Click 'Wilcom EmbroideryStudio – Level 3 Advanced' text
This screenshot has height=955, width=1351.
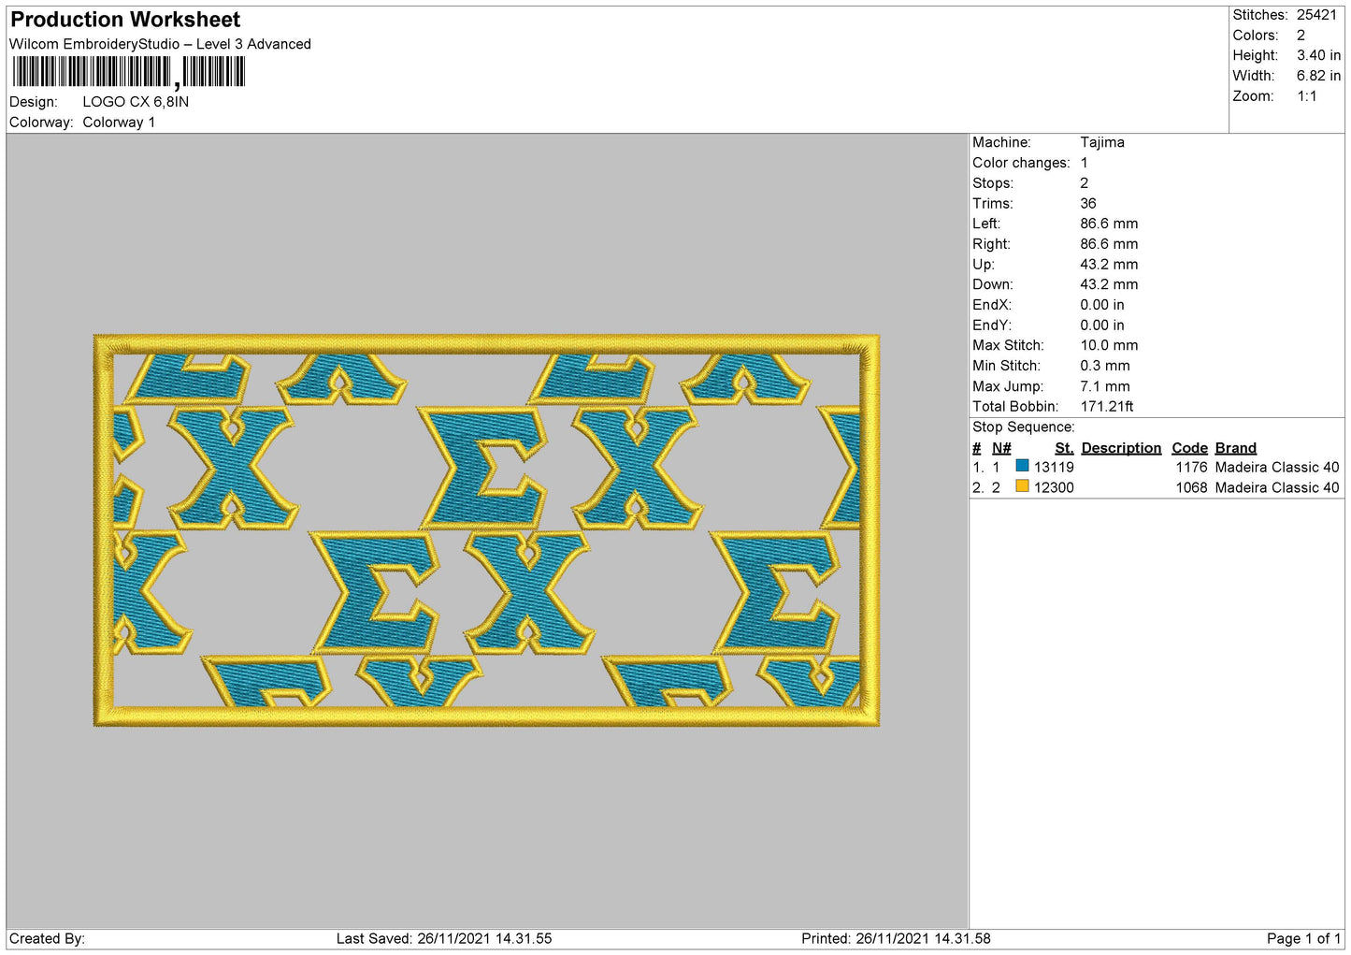(x=160, y=44)
